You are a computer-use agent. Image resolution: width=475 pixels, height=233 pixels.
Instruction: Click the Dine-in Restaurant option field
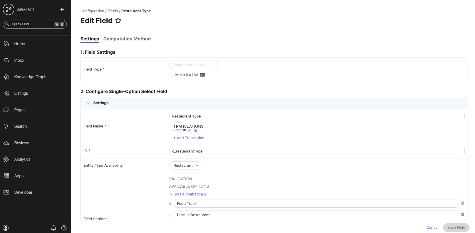click(x=316, y=215)
